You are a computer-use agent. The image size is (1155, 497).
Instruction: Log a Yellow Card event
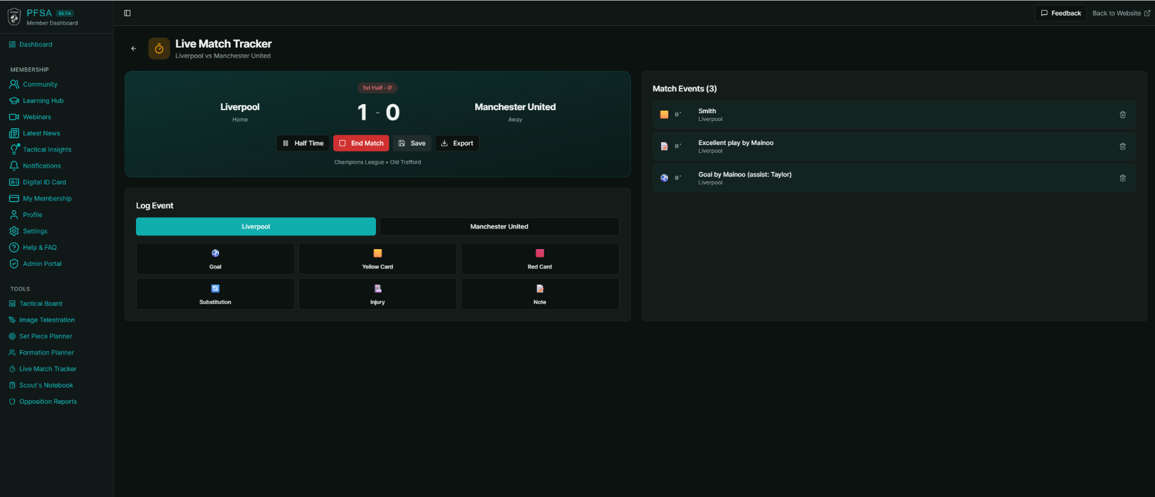(x=378, y=259)
